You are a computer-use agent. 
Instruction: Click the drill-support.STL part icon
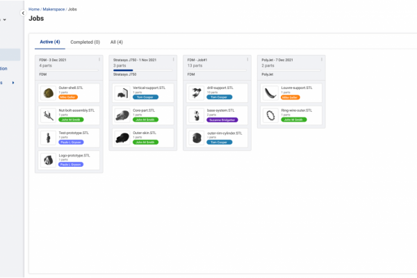point(196,93)
